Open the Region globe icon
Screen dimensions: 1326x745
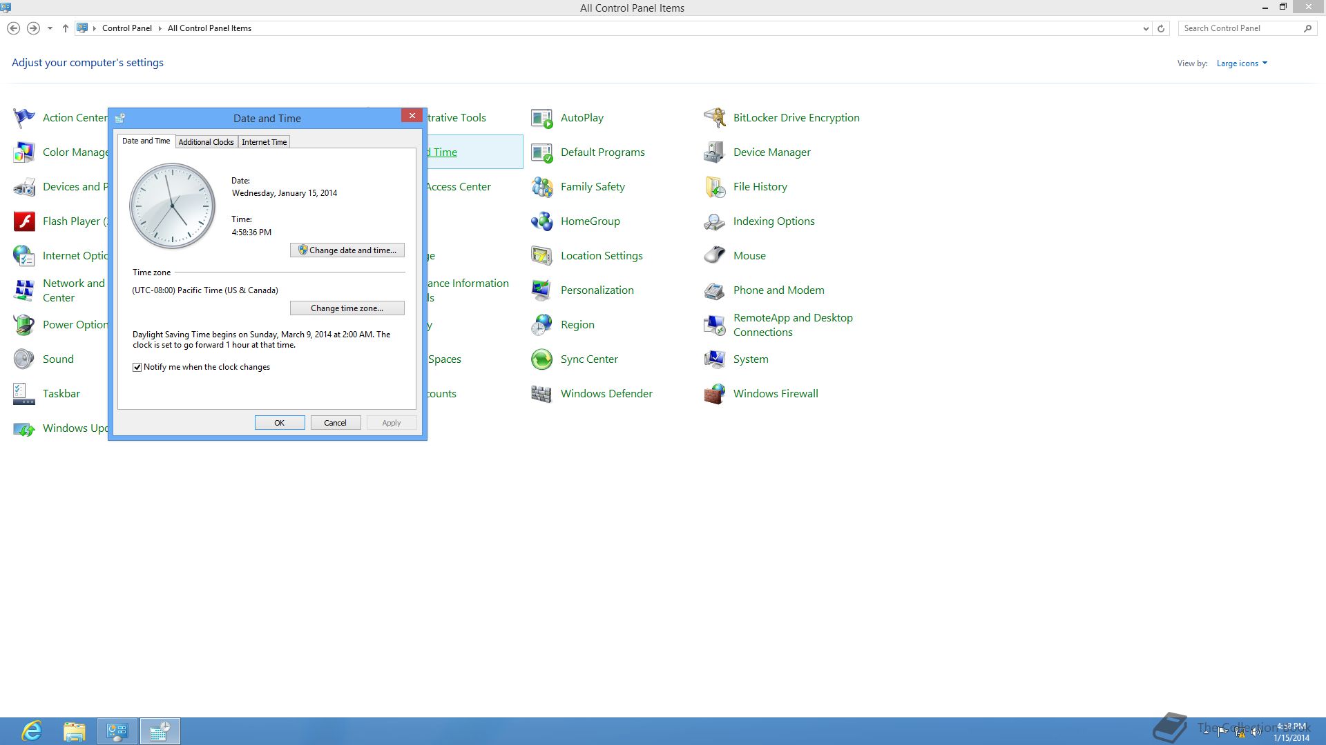point(542,325)
